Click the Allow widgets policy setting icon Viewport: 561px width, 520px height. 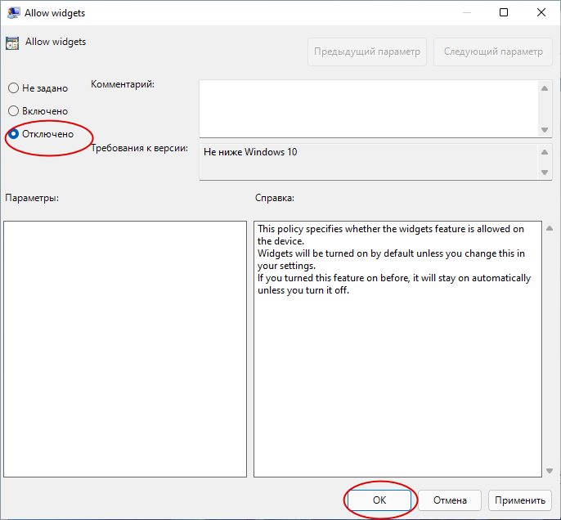coord(12,43)
